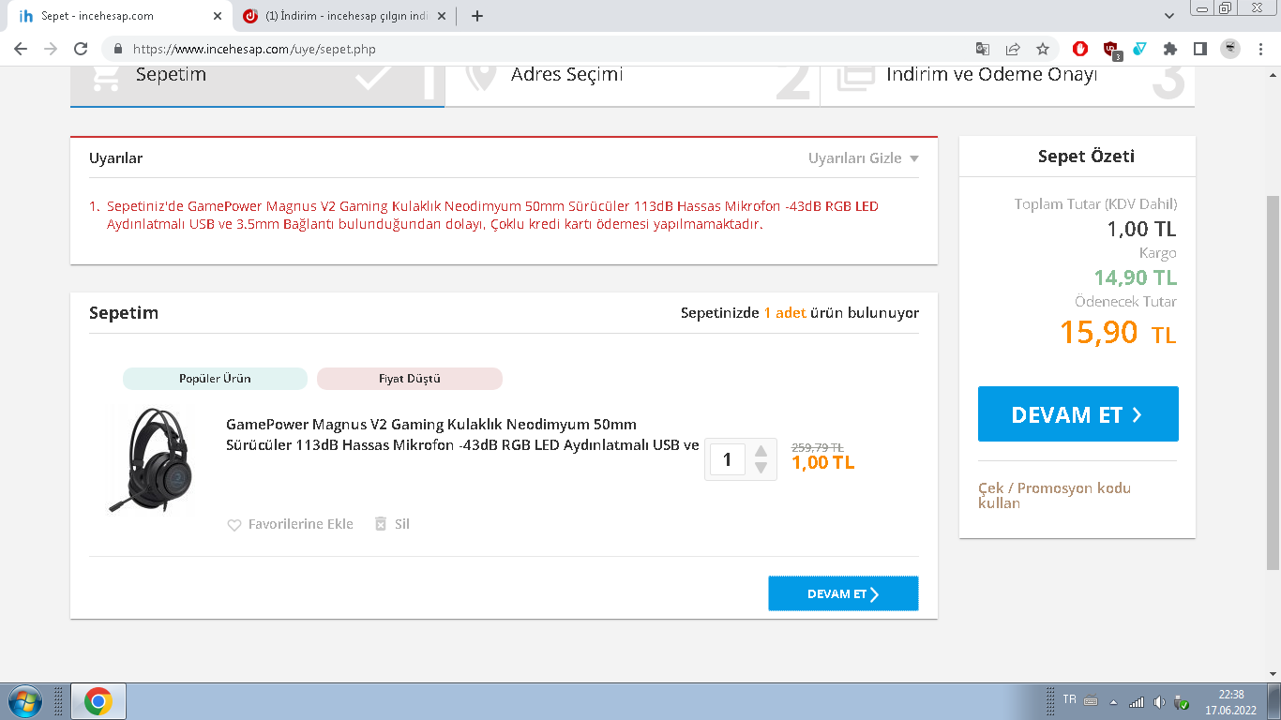The height and width of the screenshot is (720, 1281).
Task: Reload the incehesap cart page
Action: click(81, 49)
